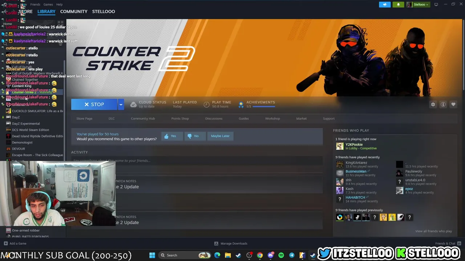Switch to the LIBRARY tab
The image size is (465, 261).
point(46,12)
